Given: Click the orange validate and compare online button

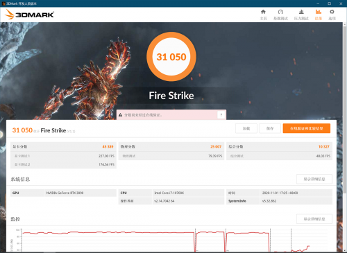Looking at the screenshot, I should 307,128.
